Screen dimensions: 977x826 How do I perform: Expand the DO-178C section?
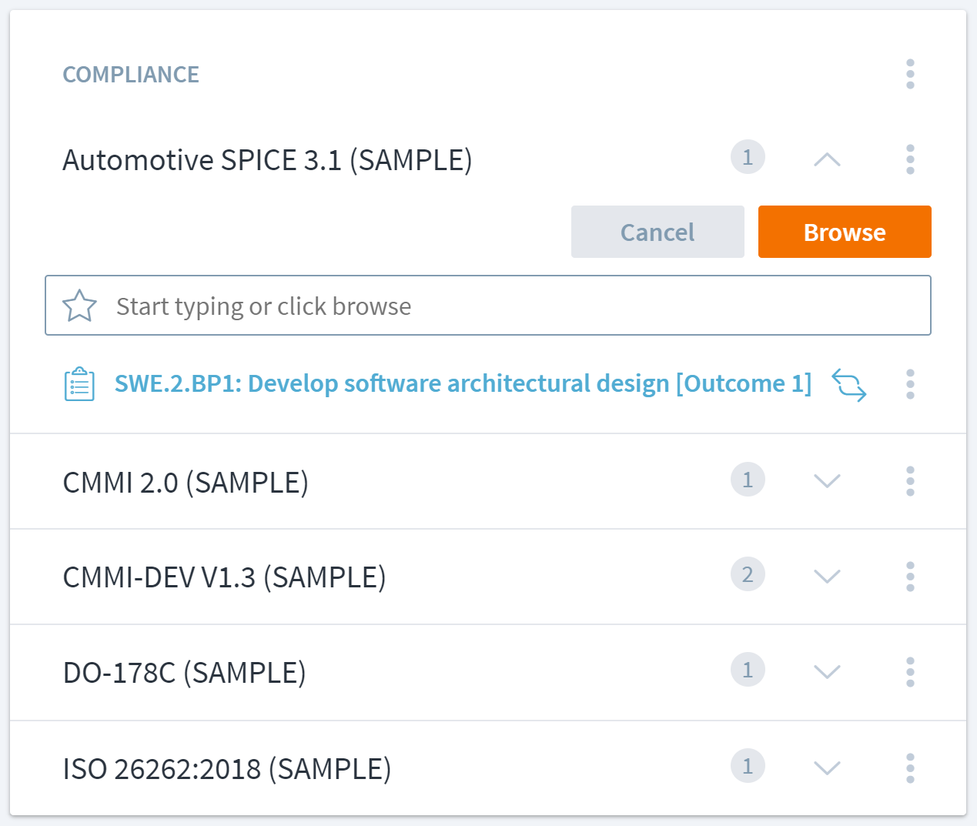click(827, 672)
